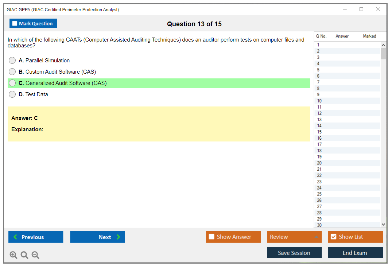Disable the Show List checkbox
The width and height of the screenshot is (392, 268).
(333, 237)
